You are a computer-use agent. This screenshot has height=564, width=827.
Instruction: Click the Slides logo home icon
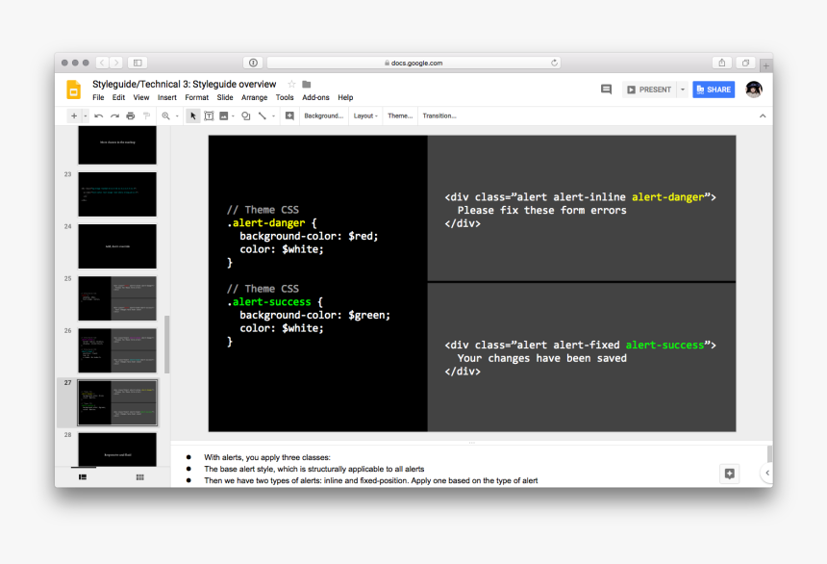point(74,90)
